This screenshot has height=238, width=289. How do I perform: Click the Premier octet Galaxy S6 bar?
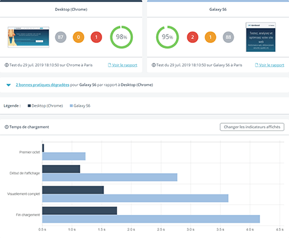pos(64,157)
